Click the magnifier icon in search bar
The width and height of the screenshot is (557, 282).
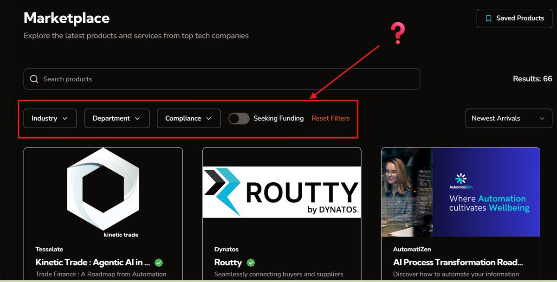34,79
